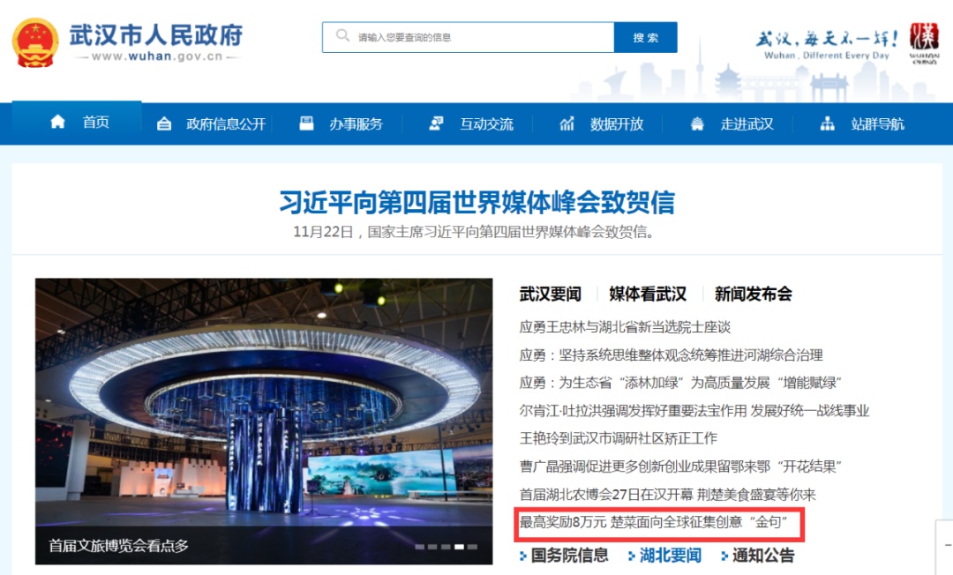This screenshot has width=953, height=575.
Task: Click the magnifier icon in search box
Action: [x=342, y=37]
